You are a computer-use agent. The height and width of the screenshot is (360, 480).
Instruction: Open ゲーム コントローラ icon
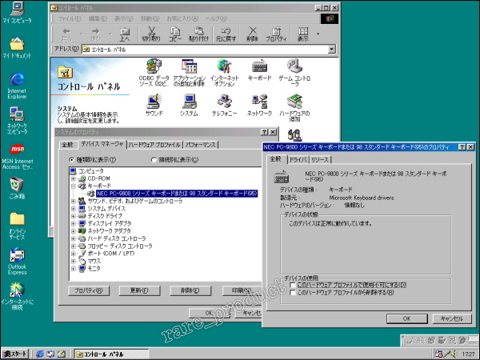(x=294, y=73)
